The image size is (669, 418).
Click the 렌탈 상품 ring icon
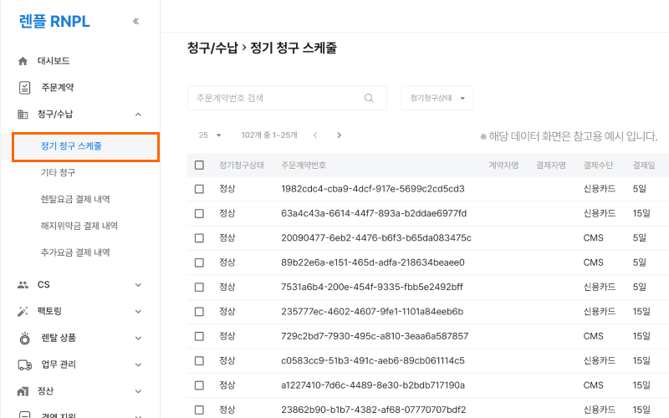[24, 338]
